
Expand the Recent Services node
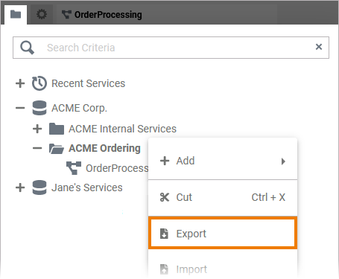coord(20,83)
